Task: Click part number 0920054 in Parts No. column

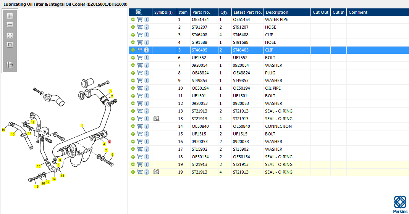Action: 199,65
